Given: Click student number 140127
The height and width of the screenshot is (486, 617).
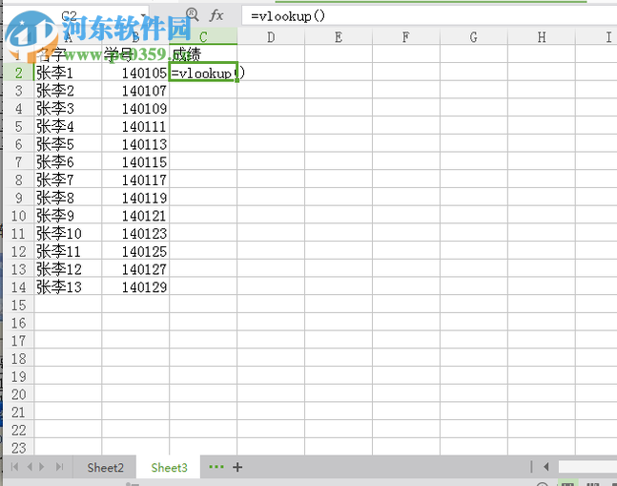Looking at the screenshot, I should click(135, 269).
